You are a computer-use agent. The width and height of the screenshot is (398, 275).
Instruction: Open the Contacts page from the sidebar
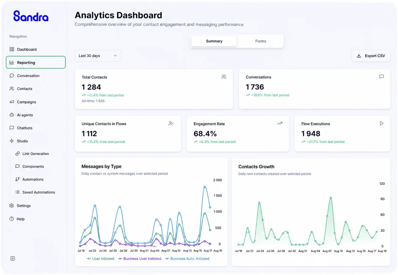(x=36, y=89)
